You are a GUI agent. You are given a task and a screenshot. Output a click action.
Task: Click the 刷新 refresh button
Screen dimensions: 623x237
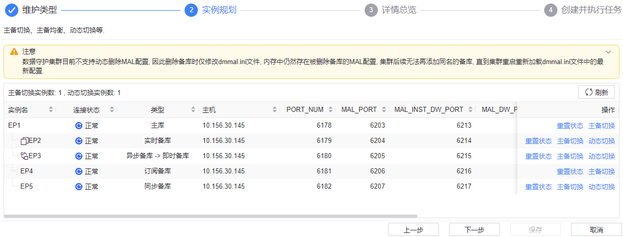[x=597, y=93]
